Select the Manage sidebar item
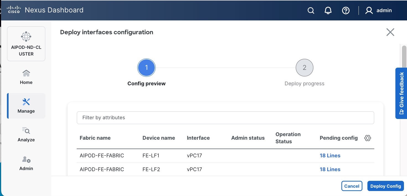 (26, 106)
